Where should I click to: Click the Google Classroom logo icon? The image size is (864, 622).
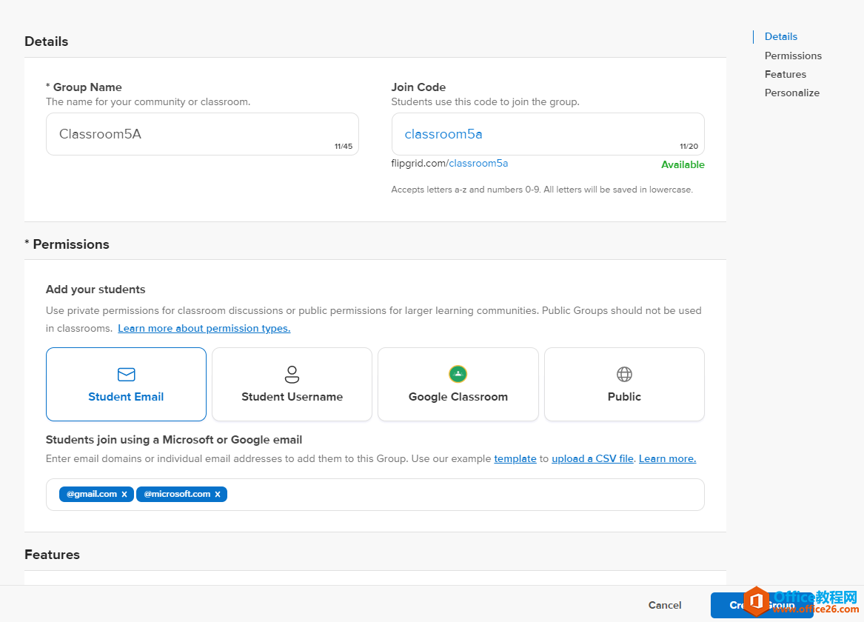[x=458, y=374]
